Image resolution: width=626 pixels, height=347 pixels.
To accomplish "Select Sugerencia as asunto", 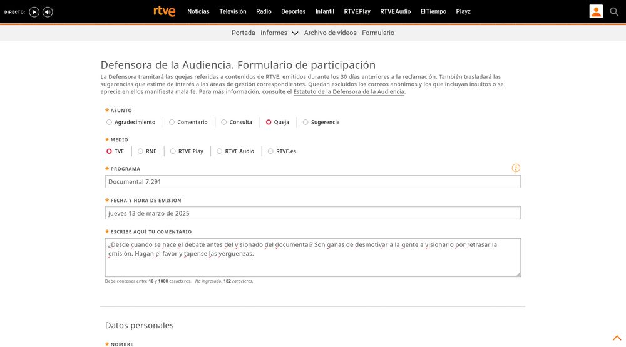I will pyautogui.click(x=305, y=122).
